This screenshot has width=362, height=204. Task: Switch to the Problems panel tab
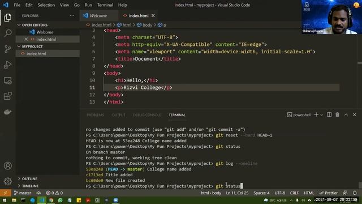[95, 115]
